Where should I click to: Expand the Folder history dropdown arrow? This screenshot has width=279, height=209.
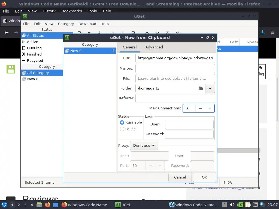point(210,88)
